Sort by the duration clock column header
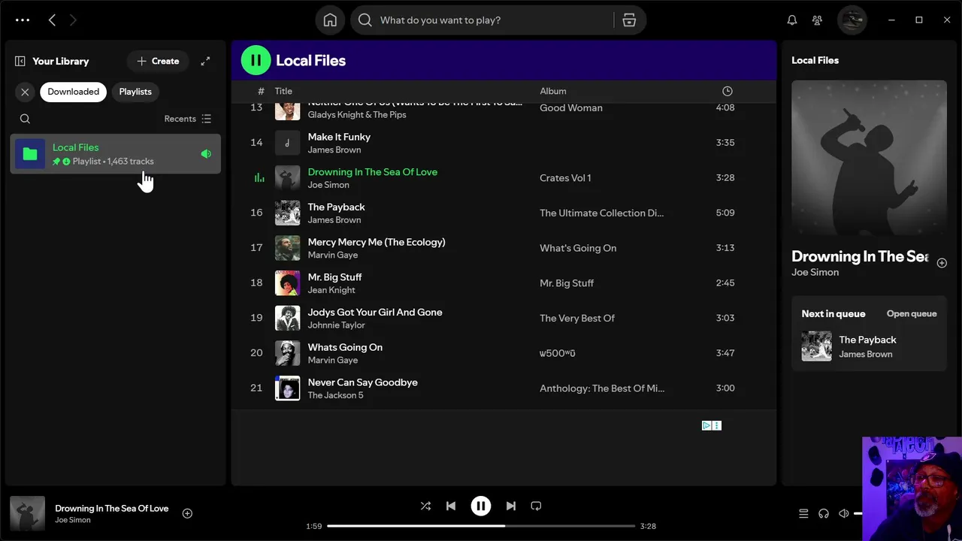 727,91
